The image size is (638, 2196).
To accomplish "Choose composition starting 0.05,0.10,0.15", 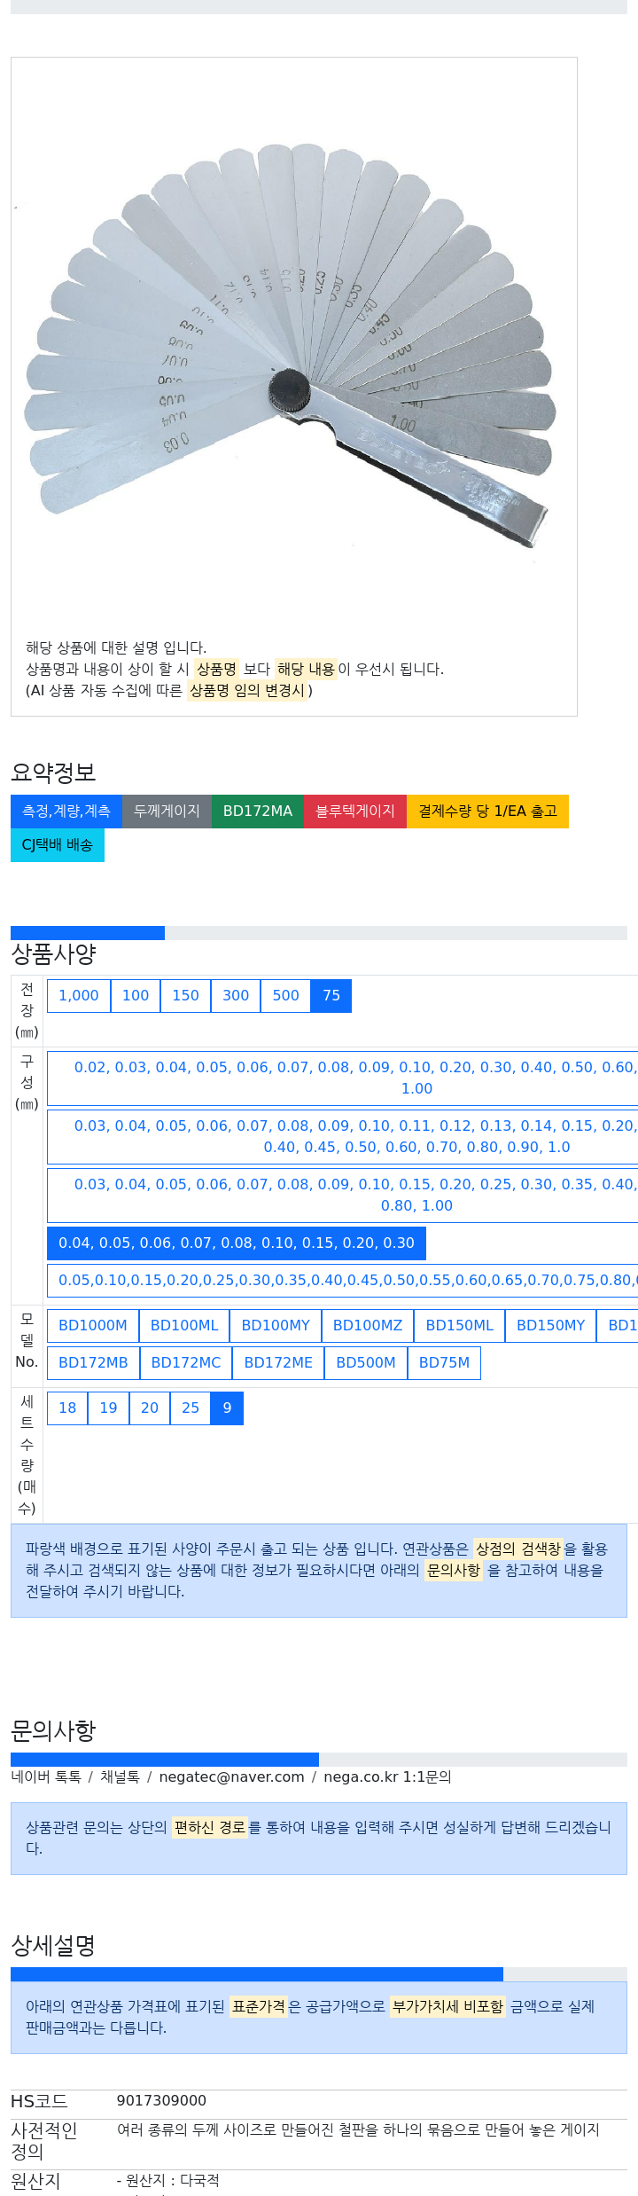I will click(346, 1280).
